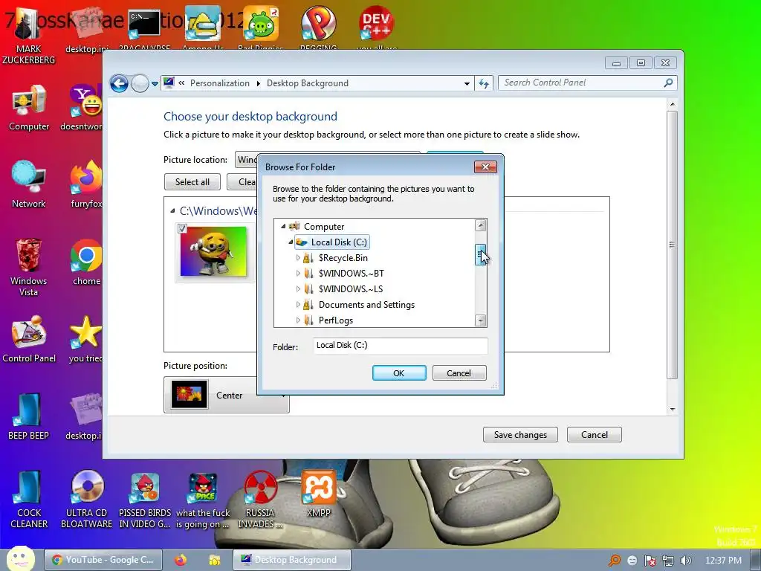Select the Network desktop icon
761x571 pixels.
pos(29,184)
